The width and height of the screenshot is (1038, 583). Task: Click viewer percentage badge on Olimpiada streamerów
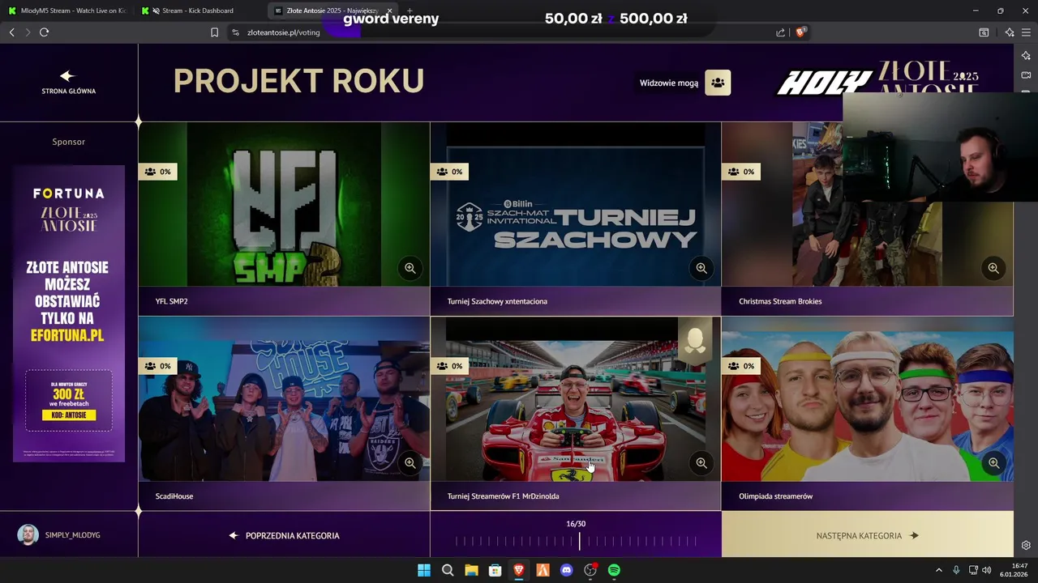(x=741, y=366)
